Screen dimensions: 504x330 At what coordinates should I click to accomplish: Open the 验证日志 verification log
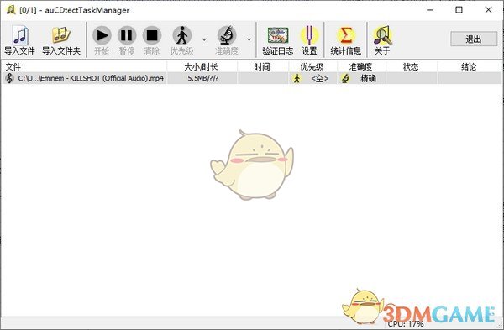tap(278, 39)
